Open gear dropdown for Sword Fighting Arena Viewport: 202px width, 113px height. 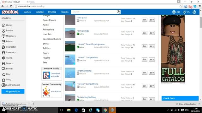[x=152, y=46]
